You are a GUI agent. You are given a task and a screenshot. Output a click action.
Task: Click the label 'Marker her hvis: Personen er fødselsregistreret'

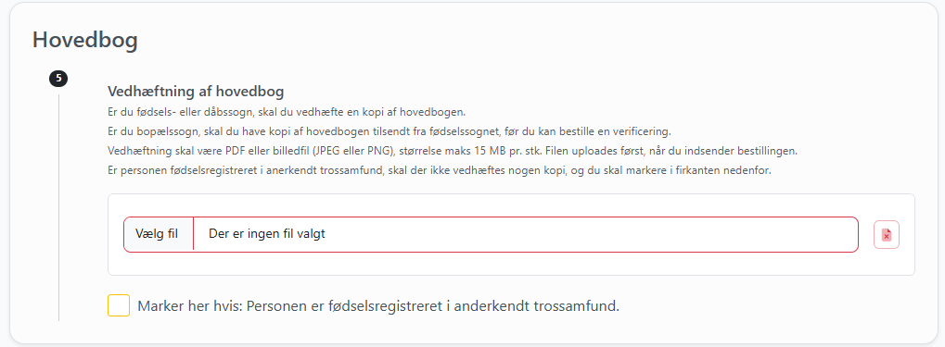[378, 306]
